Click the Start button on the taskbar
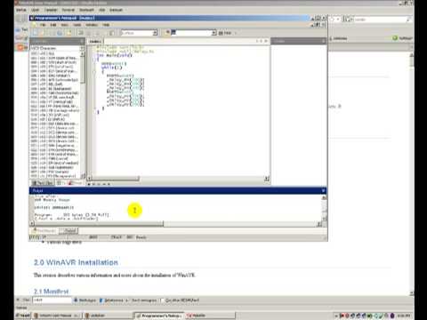Screen dimensions: 427x320 (23, 316)
